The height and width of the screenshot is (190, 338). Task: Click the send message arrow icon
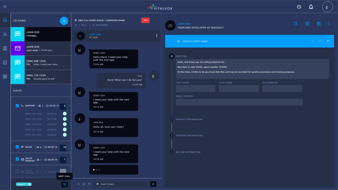pyautogui.click(x=153, y=184)
